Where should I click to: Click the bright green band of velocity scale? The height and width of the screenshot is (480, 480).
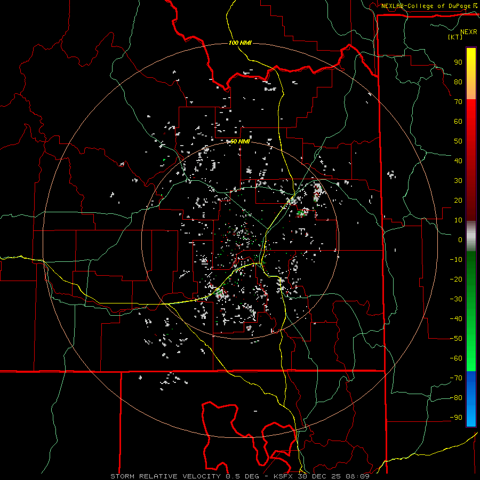click(x=471, y=352)
